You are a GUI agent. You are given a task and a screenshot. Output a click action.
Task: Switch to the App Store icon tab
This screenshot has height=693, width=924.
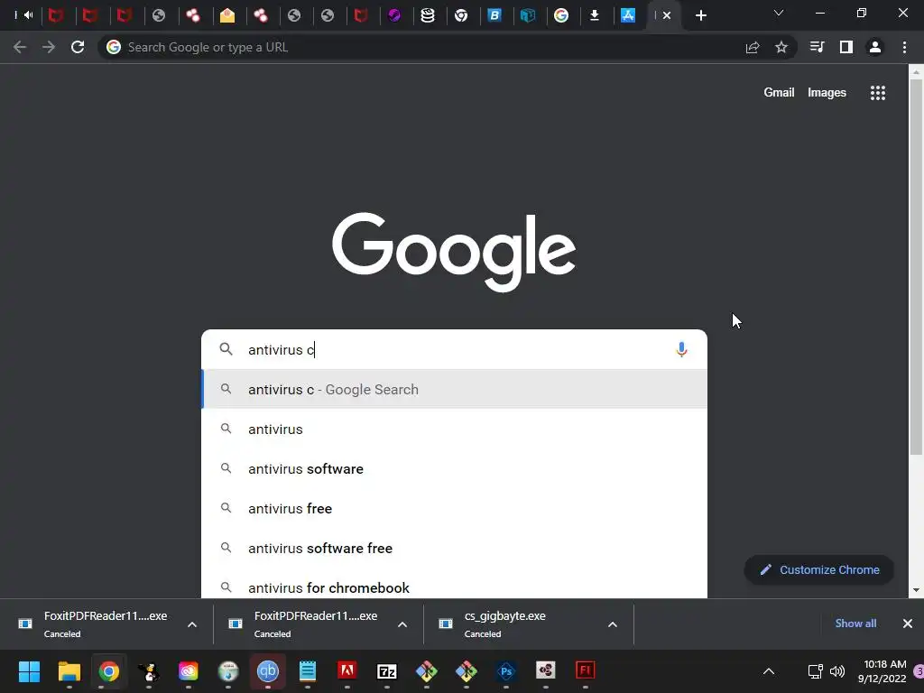click(628, 15)
